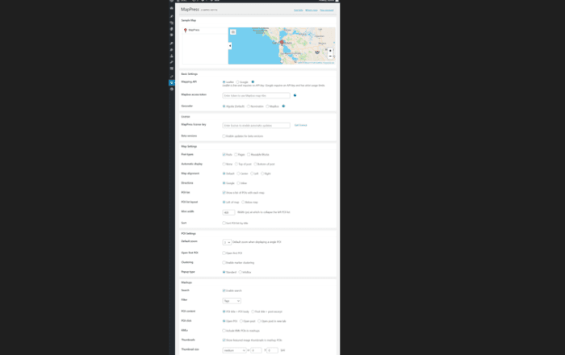Click the thumbnail width number field

click(256, 350)
